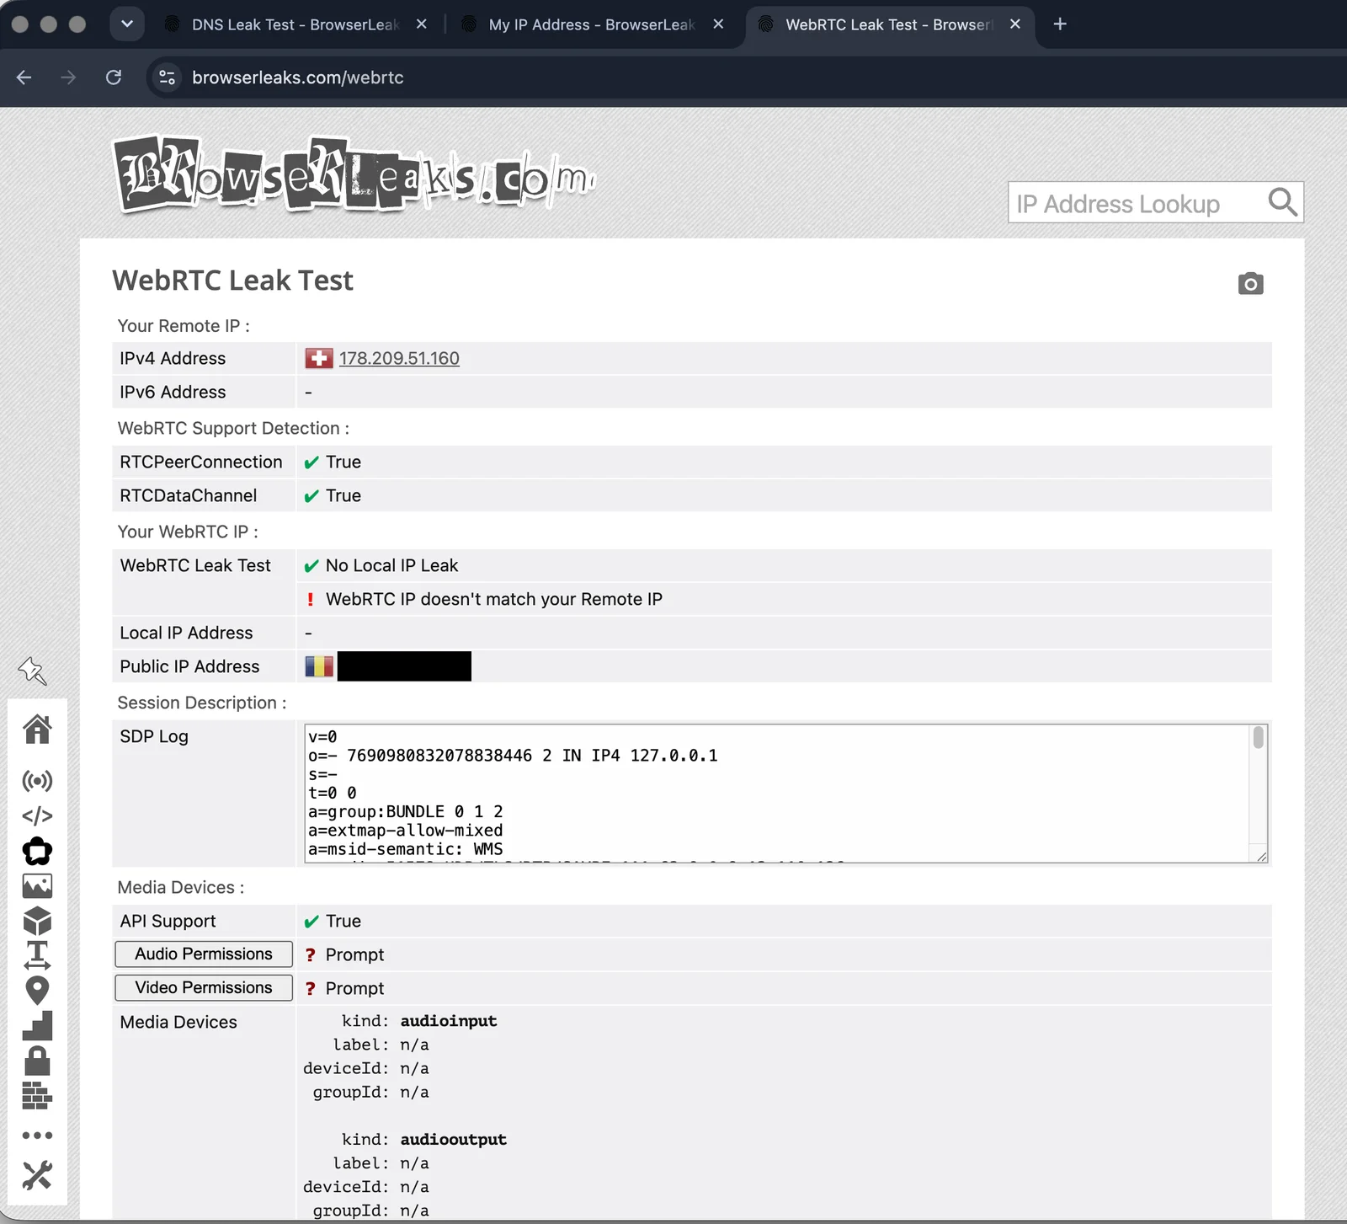Open geolocation map pin icon
The image size is (1347, 1224).
[37, 991]
